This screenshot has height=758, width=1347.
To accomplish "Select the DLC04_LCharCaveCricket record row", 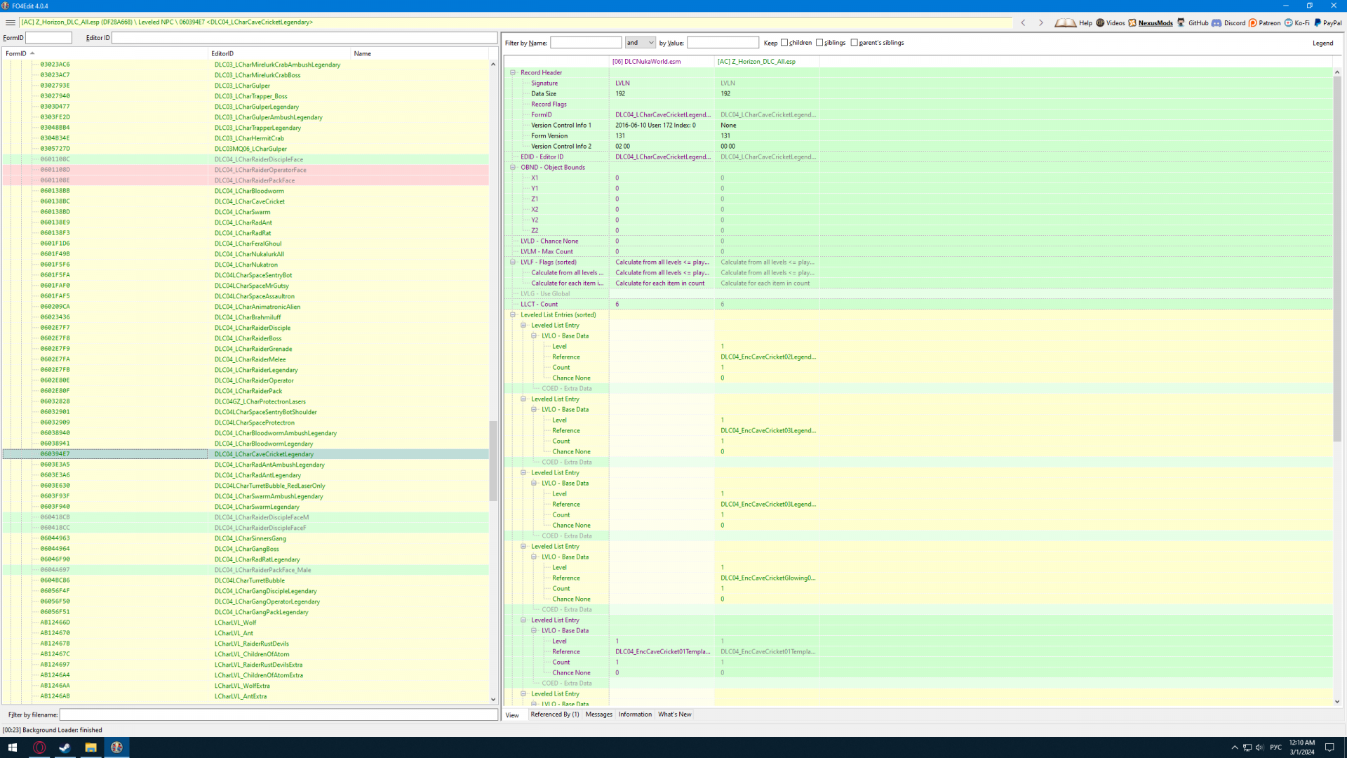I will (x=249, y=201).
